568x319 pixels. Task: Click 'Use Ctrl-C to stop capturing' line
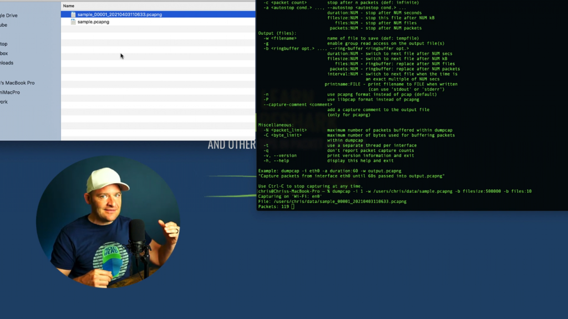310,186
